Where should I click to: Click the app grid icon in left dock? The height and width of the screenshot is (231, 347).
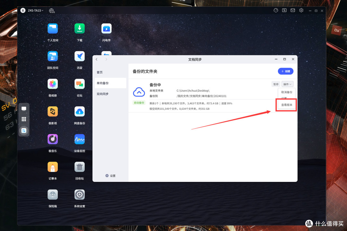pos(24,119)
